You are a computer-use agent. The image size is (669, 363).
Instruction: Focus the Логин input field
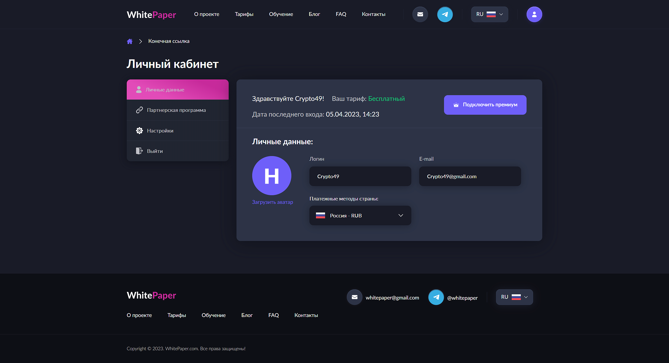[360, 176]
